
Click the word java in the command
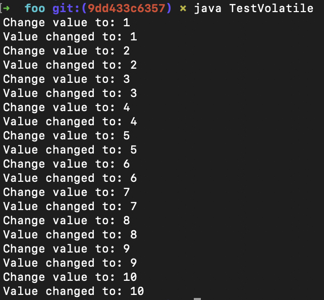(x=207, y=9)
